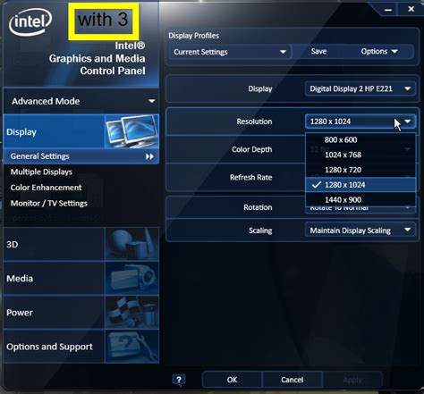Click the Power checkered flag icon
Screen dimensions: 424x394
[x=131, y=313]
